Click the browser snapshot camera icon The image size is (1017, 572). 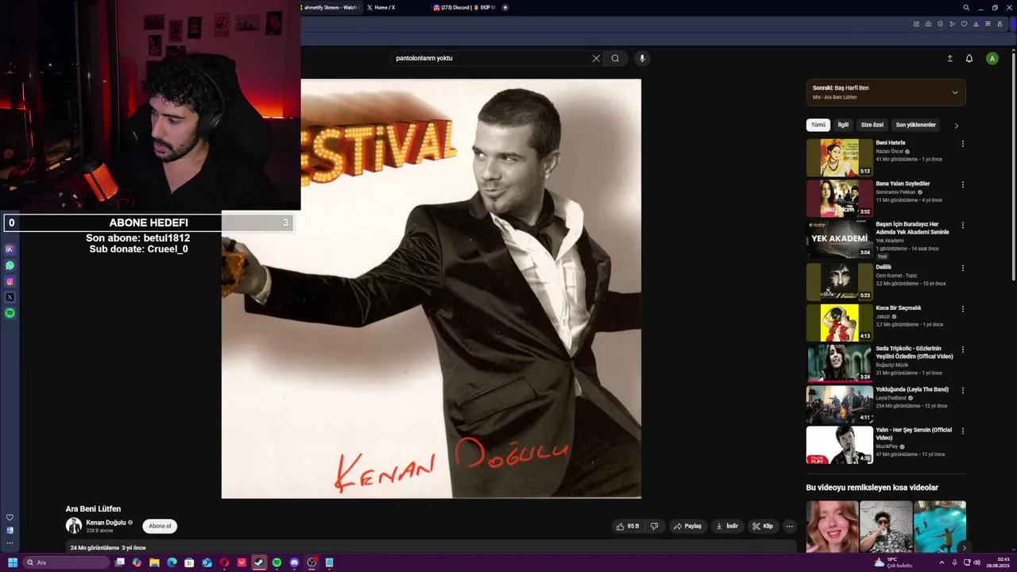click(928, 24)
